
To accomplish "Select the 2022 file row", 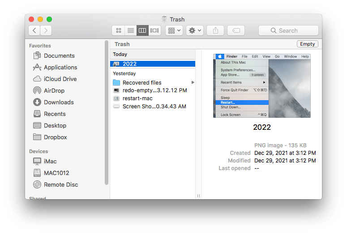I will pyautogui.click(x=153, y=64).
